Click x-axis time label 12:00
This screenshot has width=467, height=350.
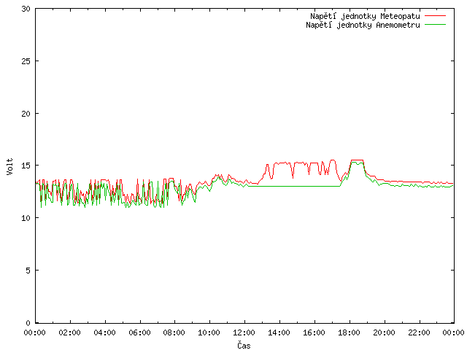244,332
